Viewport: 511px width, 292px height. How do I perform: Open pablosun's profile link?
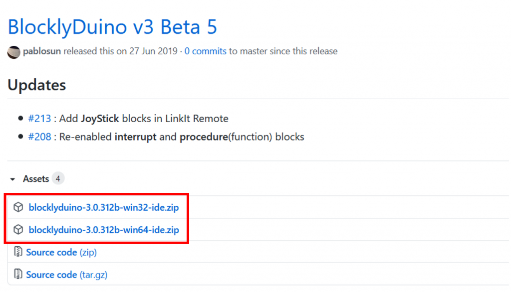[42, 51]
